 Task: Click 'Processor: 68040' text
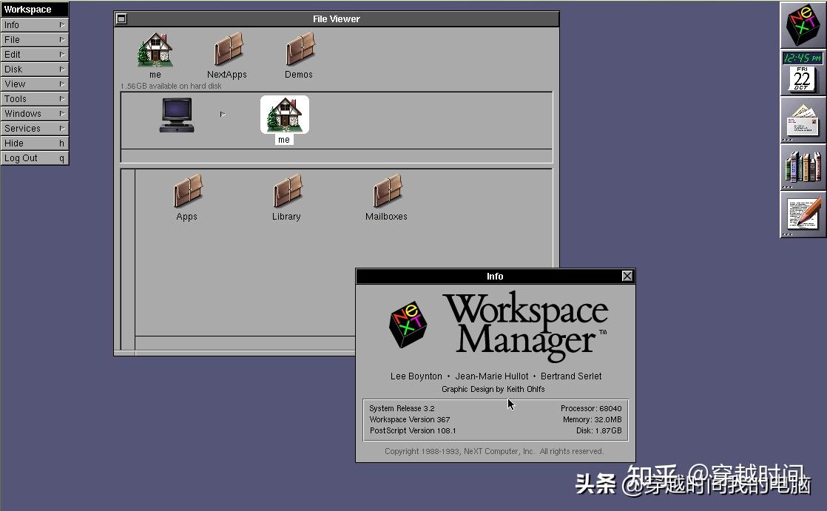(591, 408)
